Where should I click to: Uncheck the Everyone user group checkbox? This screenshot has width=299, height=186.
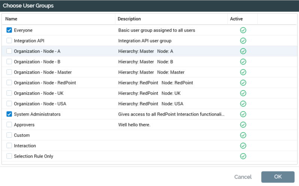coord(9,30)
